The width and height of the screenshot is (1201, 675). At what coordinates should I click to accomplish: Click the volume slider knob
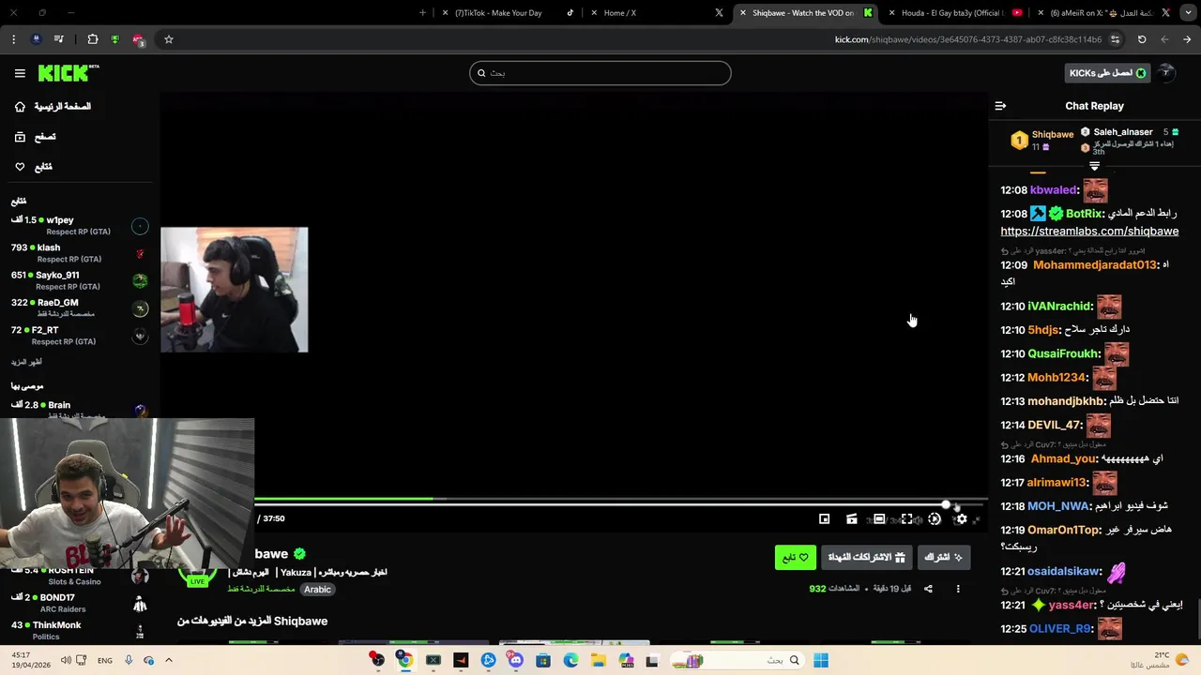946,505
